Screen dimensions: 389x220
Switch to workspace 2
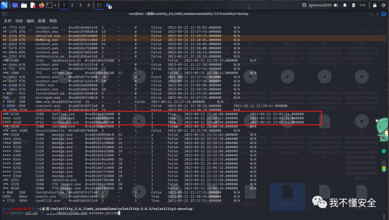[x=72, y=5]
